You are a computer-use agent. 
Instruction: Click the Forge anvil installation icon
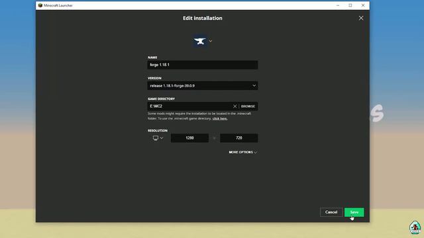(199, 41)
